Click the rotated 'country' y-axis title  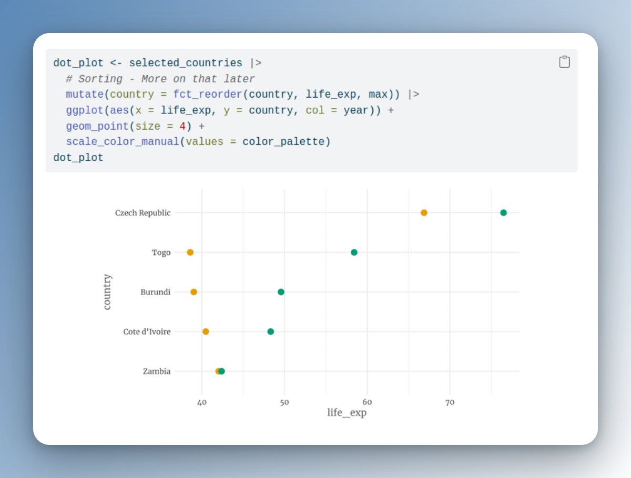tap(107, 292)
